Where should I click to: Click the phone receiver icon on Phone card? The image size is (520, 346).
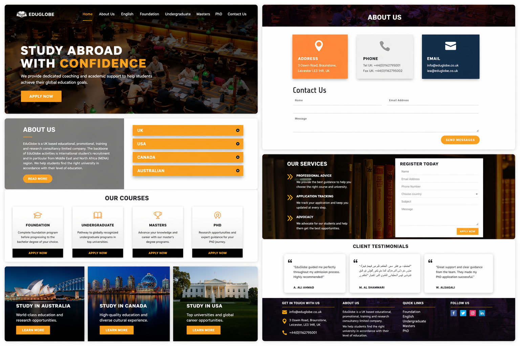tap(385, 46)
